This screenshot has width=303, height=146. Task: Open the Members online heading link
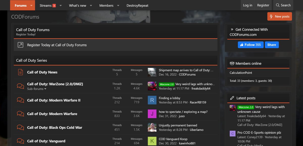248,63
